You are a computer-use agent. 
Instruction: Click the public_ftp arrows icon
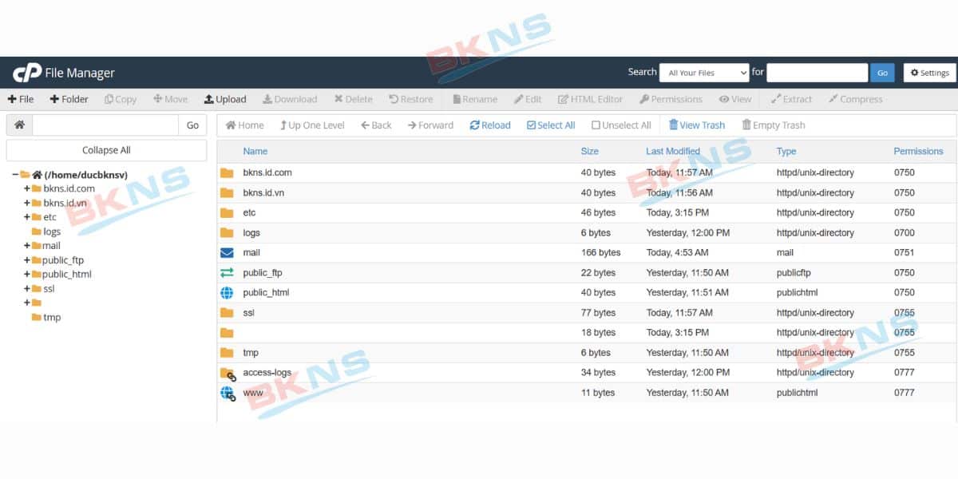228,272
